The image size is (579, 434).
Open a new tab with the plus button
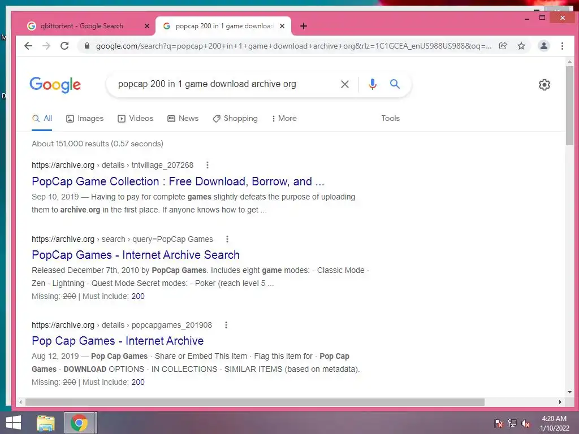tap(303, 26)
